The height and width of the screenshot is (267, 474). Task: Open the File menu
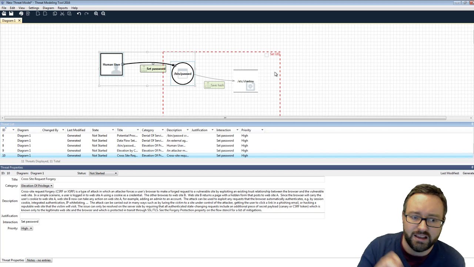coord(4,8)
